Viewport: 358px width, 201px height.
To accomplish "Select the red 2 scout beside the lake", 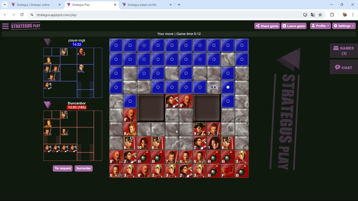I will (x=172, y=101).
